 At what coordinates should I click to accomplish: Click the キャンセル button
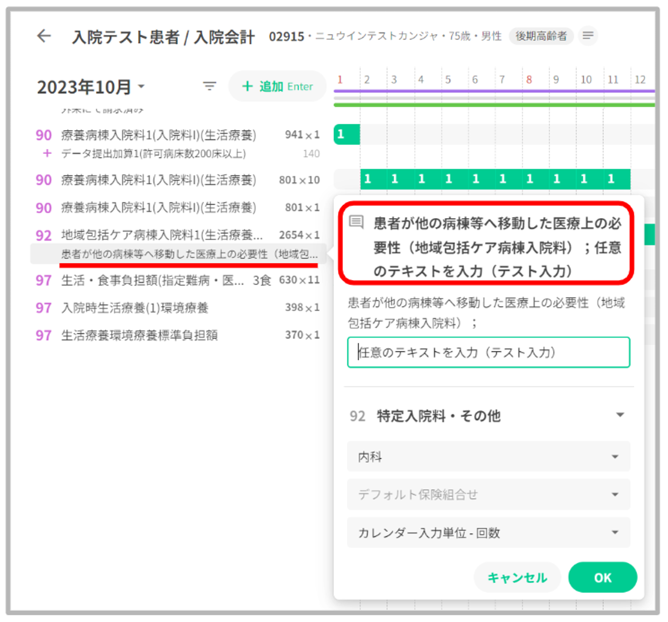pyautogui.click(x=517, y=578)
